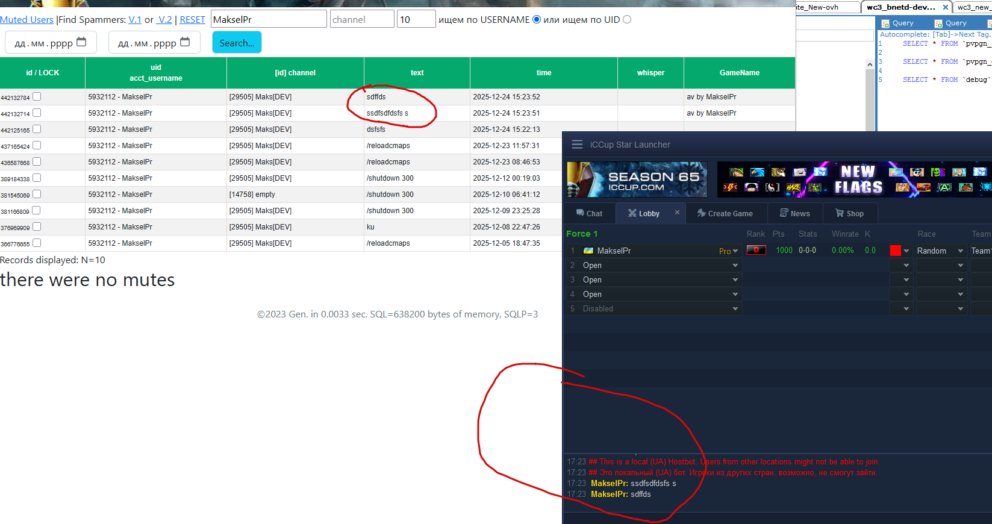Open MakselPr's Random race dropdown
This screenshot has width=992, height=524.
tap(941, 251)
